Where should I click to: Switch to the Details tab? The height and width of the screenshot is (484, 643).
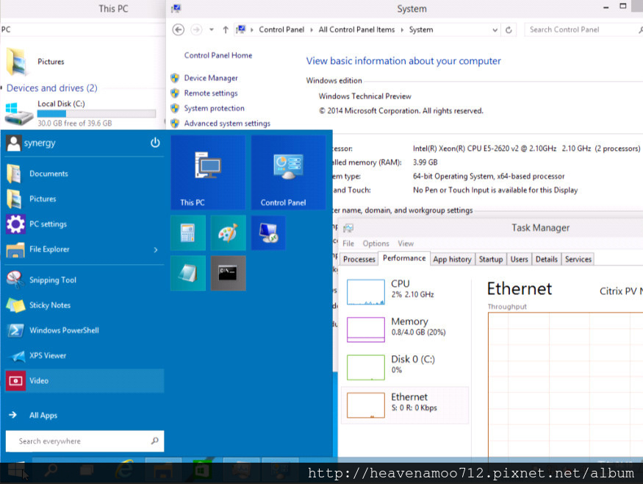[546, 259]
